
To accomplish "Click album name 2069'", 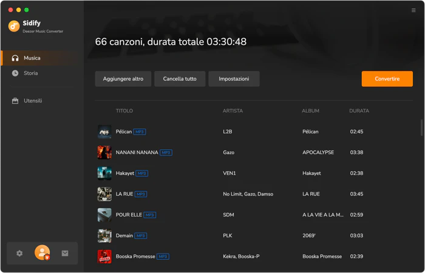I will click(309, 235).
